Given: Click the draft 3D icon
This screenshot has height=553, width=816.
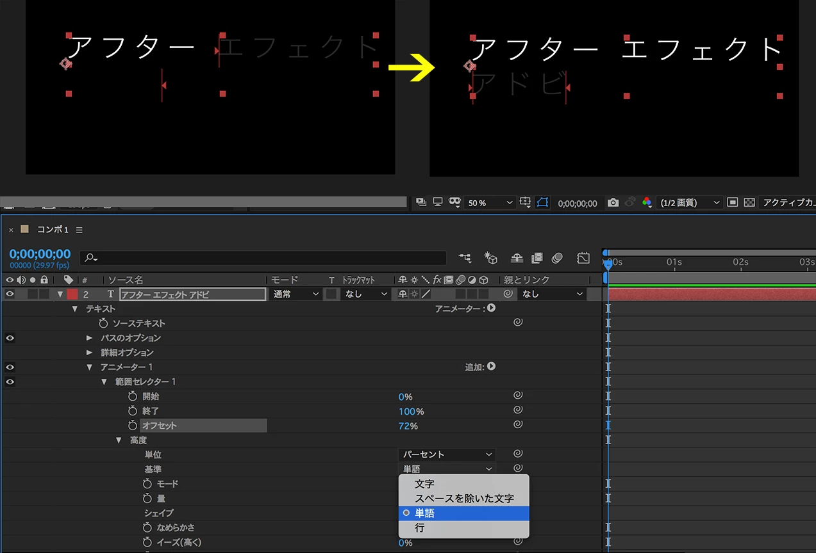Looking at the screenshot, I should (x=491, y=258).
